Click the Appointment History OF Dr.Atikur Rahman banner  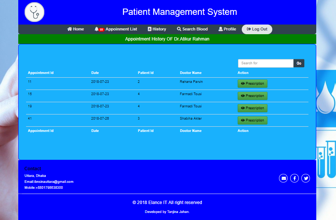(x=167, y=39)
